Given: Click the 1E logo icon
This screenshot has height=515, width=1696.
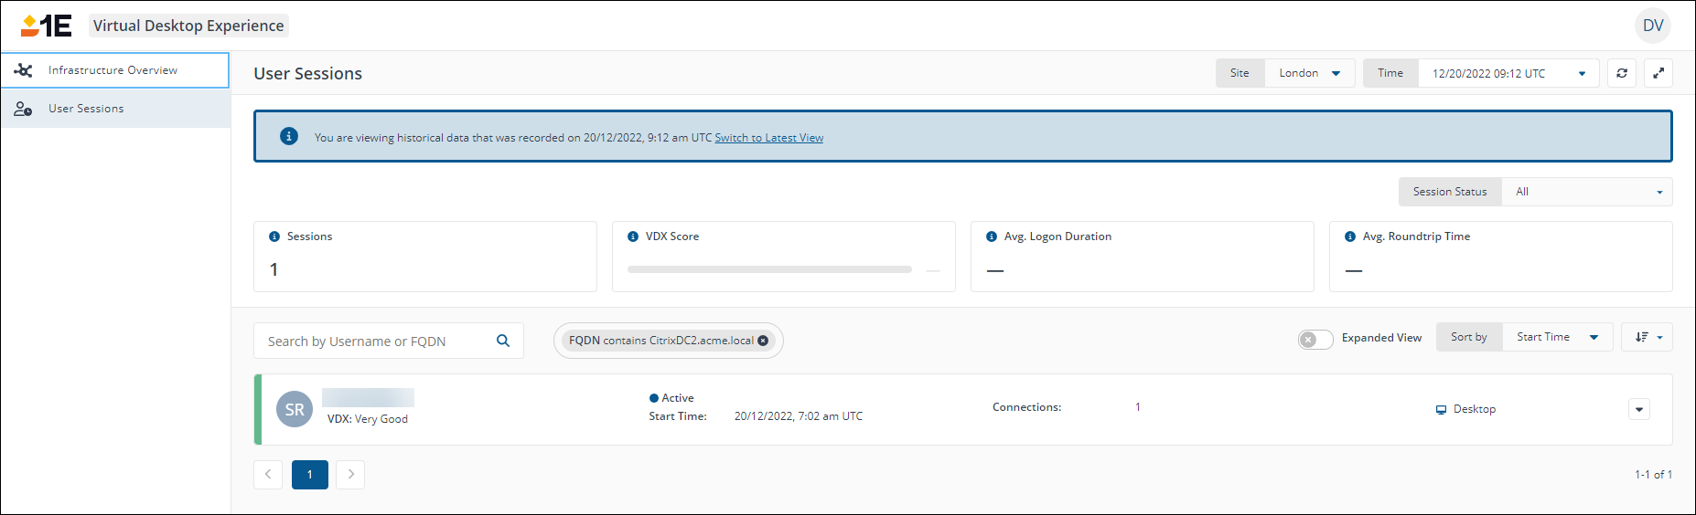Looking at the screenshot, I should tap(46, 26).
